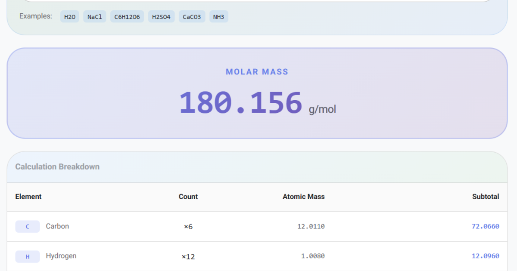Click the MOLAR MASS heading label
This screenshot has width=517, height=271.
(257, 72)
